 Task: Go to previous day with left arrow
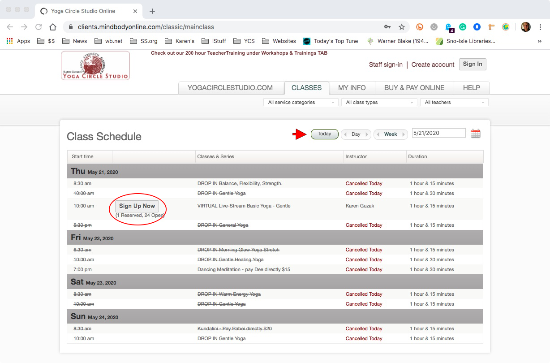(345, 134)
